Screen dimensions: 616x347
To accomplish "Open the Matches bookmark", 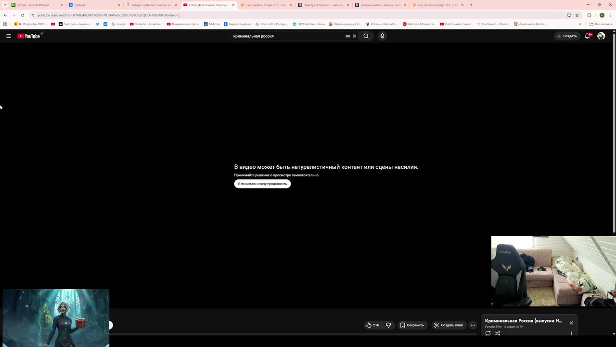I will (212, 24).
